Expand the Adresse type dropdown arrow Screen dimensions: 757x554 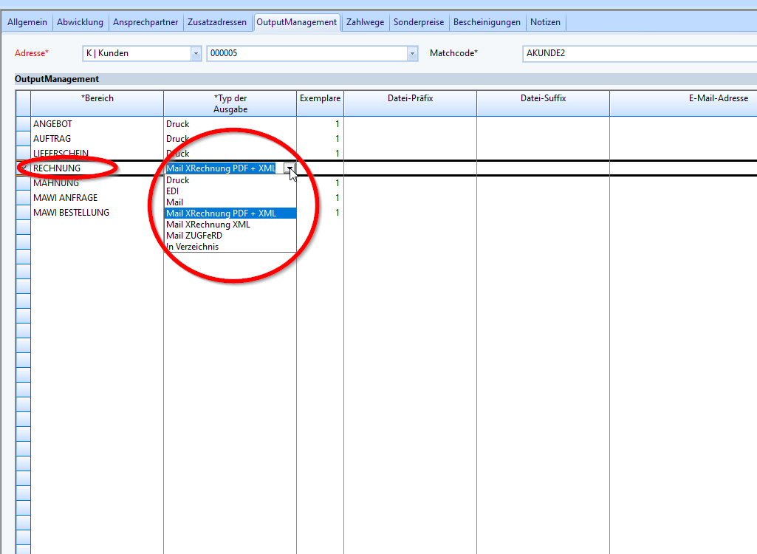[x=196, y=53]
